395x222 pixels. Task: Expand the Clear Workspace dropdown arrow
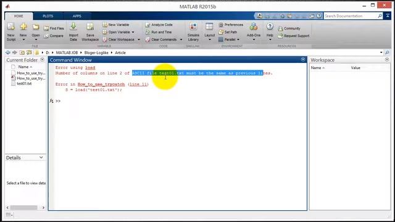pyautogui.click(x=139, y=39)
